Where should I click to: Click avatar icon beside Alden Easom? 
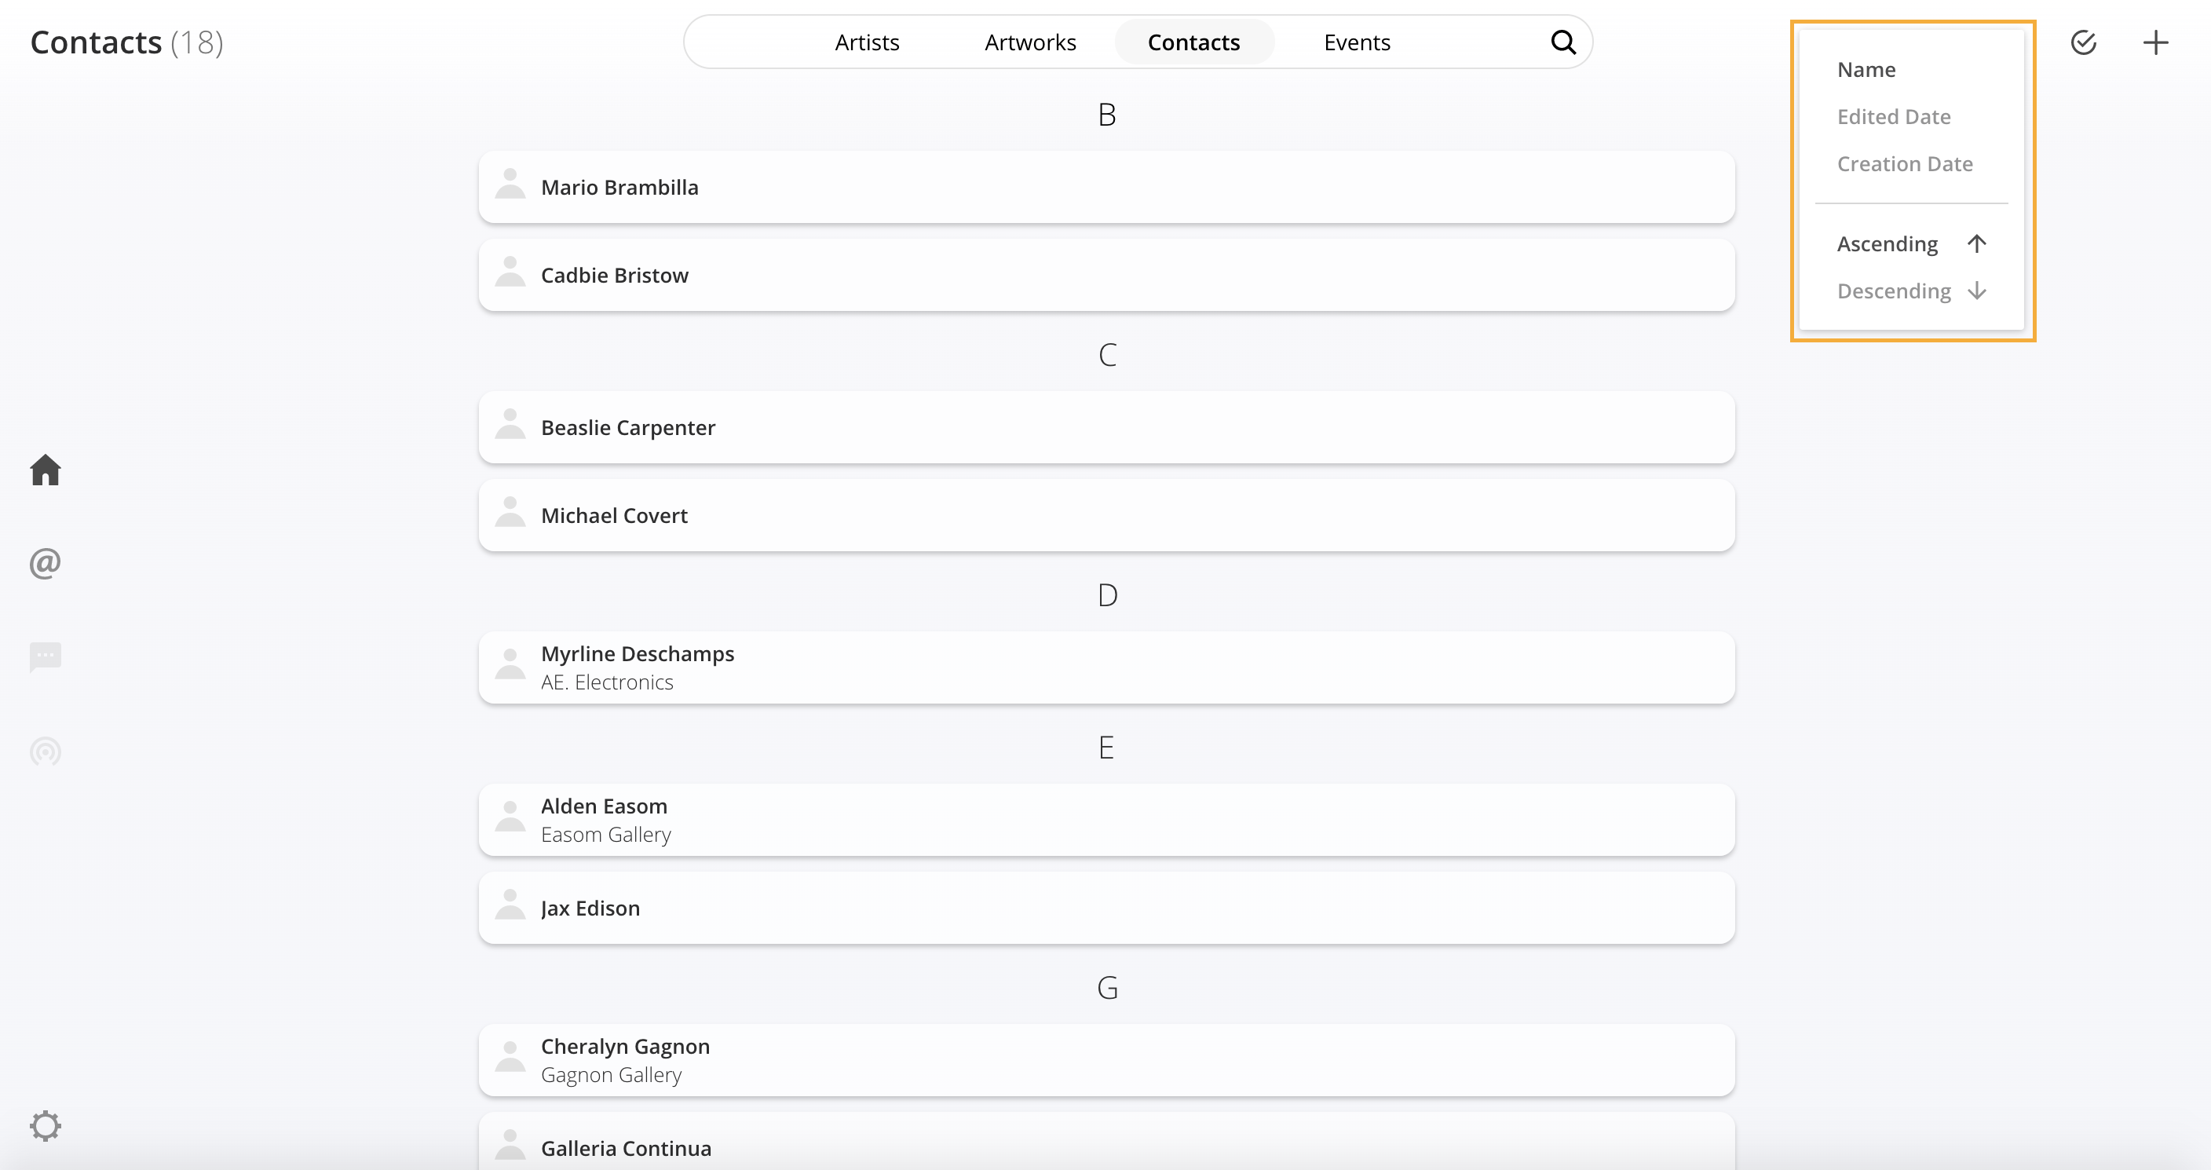pyautogui.click(x=510, y=817)
